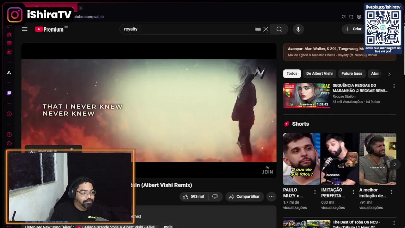Select the 'De Albert Vishi' chip
This screenshot has height=228, width=405.
coord(319,73)
